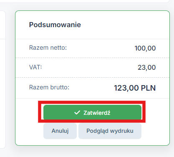Click the solid line under the Podsumowanie header
This screenshot has width=174, height=157.
click(x=92, y=39)
